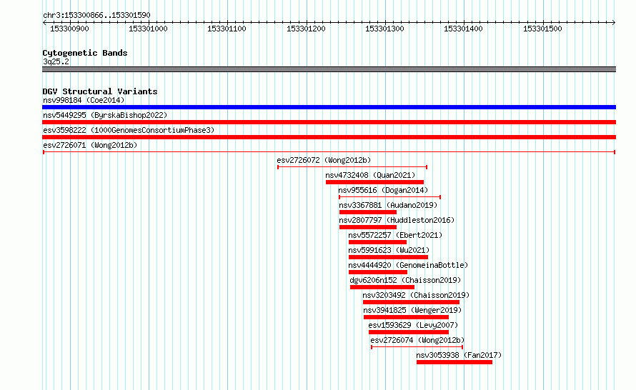Click the esv3598222 red variant bar

click(x=329, y=137)
